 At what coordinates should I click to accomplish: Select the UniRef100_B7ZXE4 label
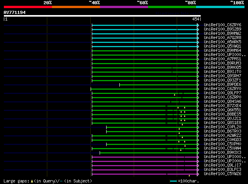pos(222,106)
